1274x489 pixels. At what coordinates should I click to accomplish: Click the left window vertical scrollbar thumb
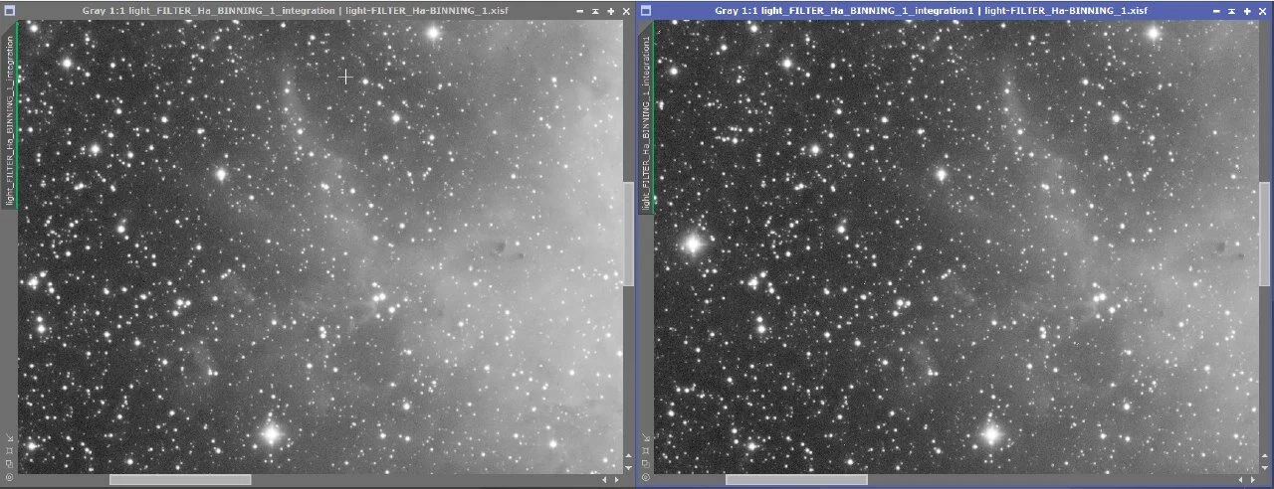(x=628, y=234)
